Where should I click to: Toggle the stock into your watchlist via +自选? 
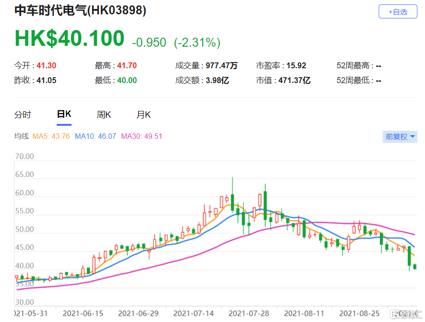pos(398,11)
